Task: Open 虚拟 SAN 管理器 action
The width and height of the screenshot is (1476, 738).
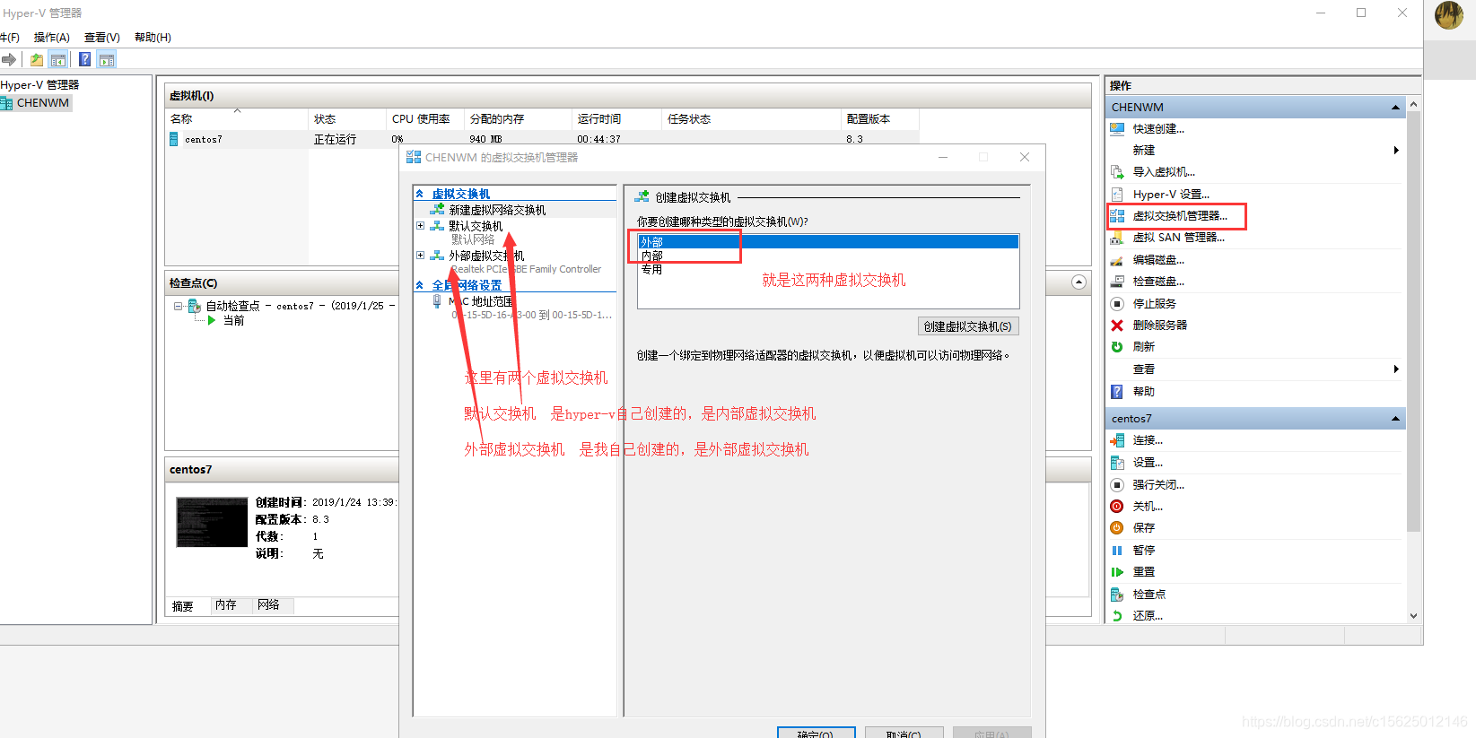Action: coord(1178,238)
